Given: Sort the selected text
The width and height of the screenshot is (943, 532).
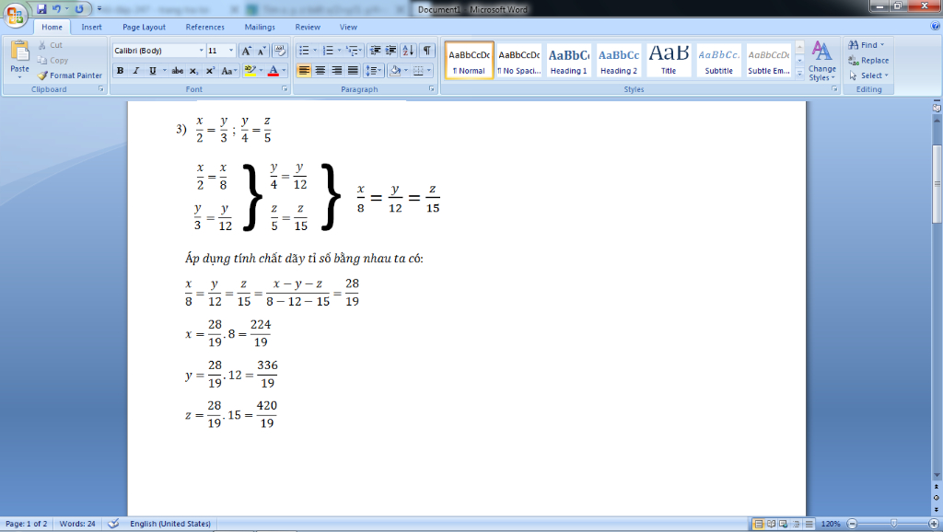Looking at the screenshot, I should click(408, 52).
